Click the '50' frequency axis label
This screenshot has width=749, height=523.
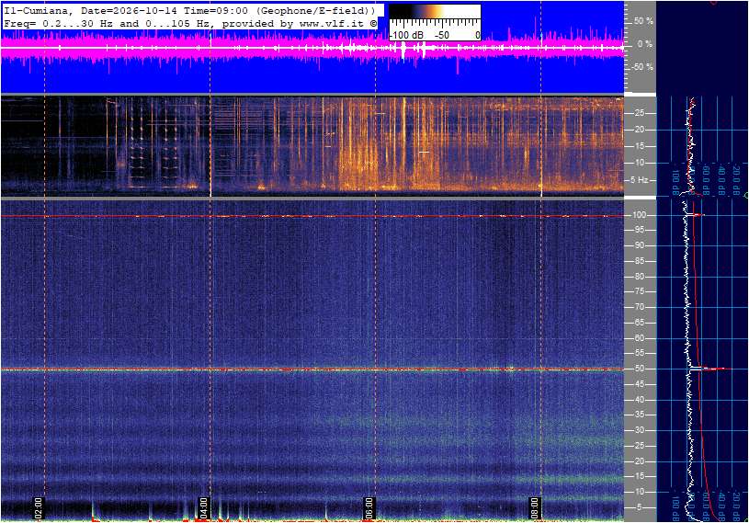tap(639, 369)
